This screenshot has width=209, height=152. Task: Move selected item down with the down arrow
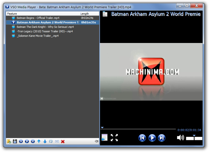coord(45,141)
